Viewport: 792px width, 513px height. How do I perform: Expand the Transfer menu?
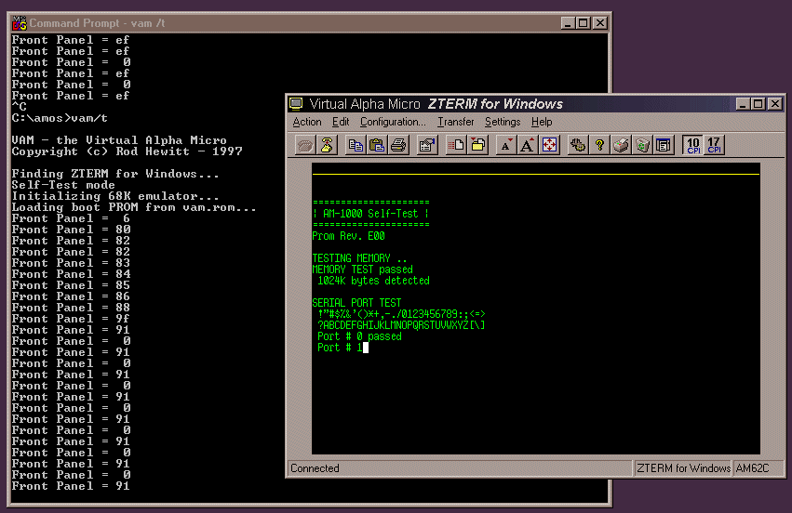pos(456,122)
